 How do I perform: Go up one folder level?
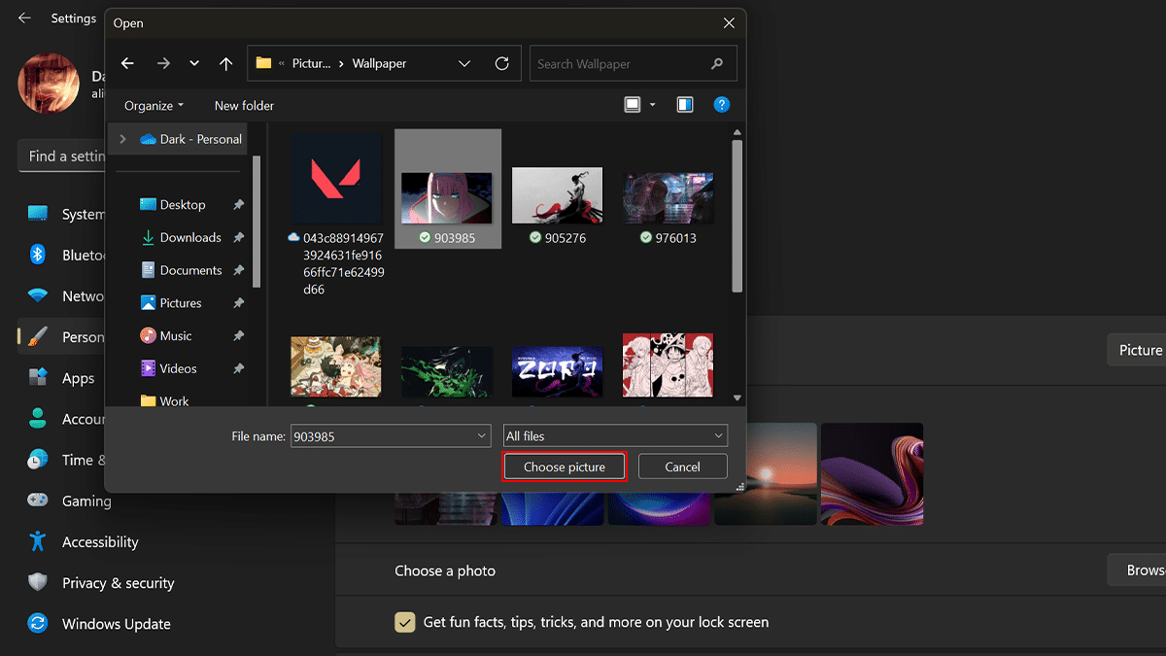point(225,64)
